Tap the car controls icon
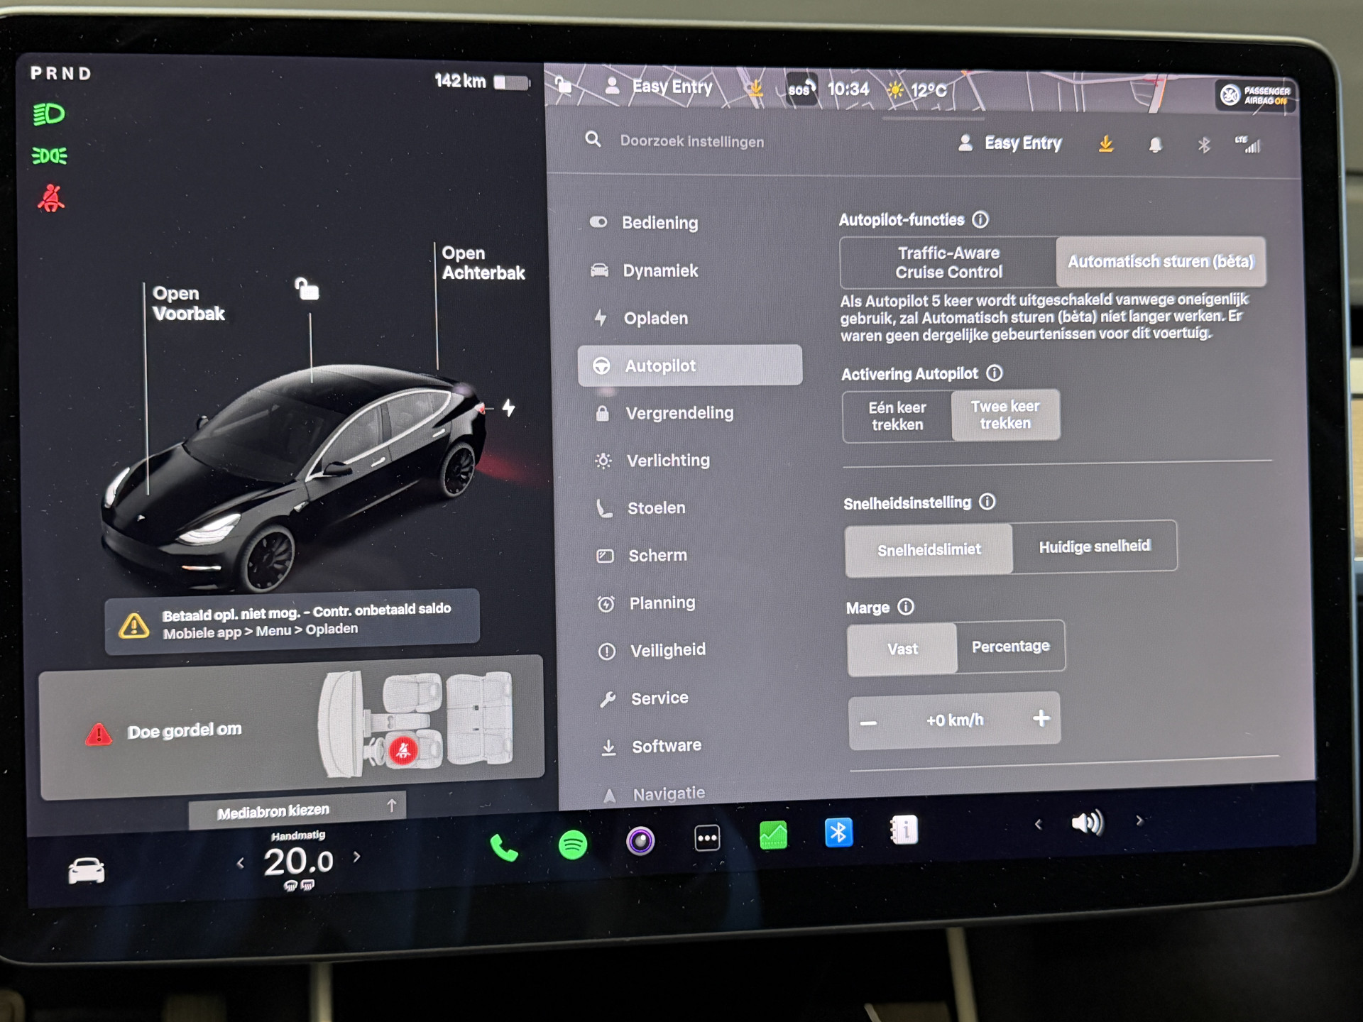This screenshot has width=1363, height=1022. [x=86, y=870]
